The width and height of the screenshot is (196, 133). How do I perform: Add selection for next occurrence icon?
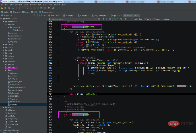pyautogui.click(x=115, y=19)
